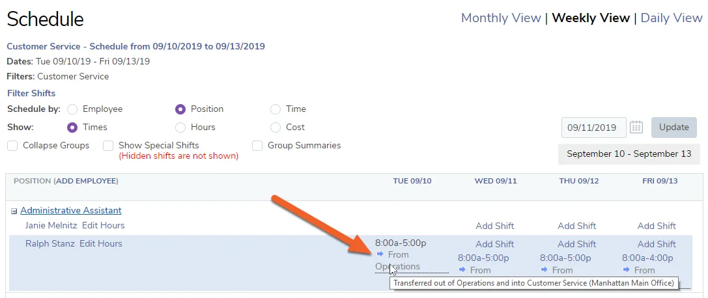Add Shift for Janie Melnitz on Wednesday
Screen dimensions: 708x298
pyautogui.click(x=494, y=226)
